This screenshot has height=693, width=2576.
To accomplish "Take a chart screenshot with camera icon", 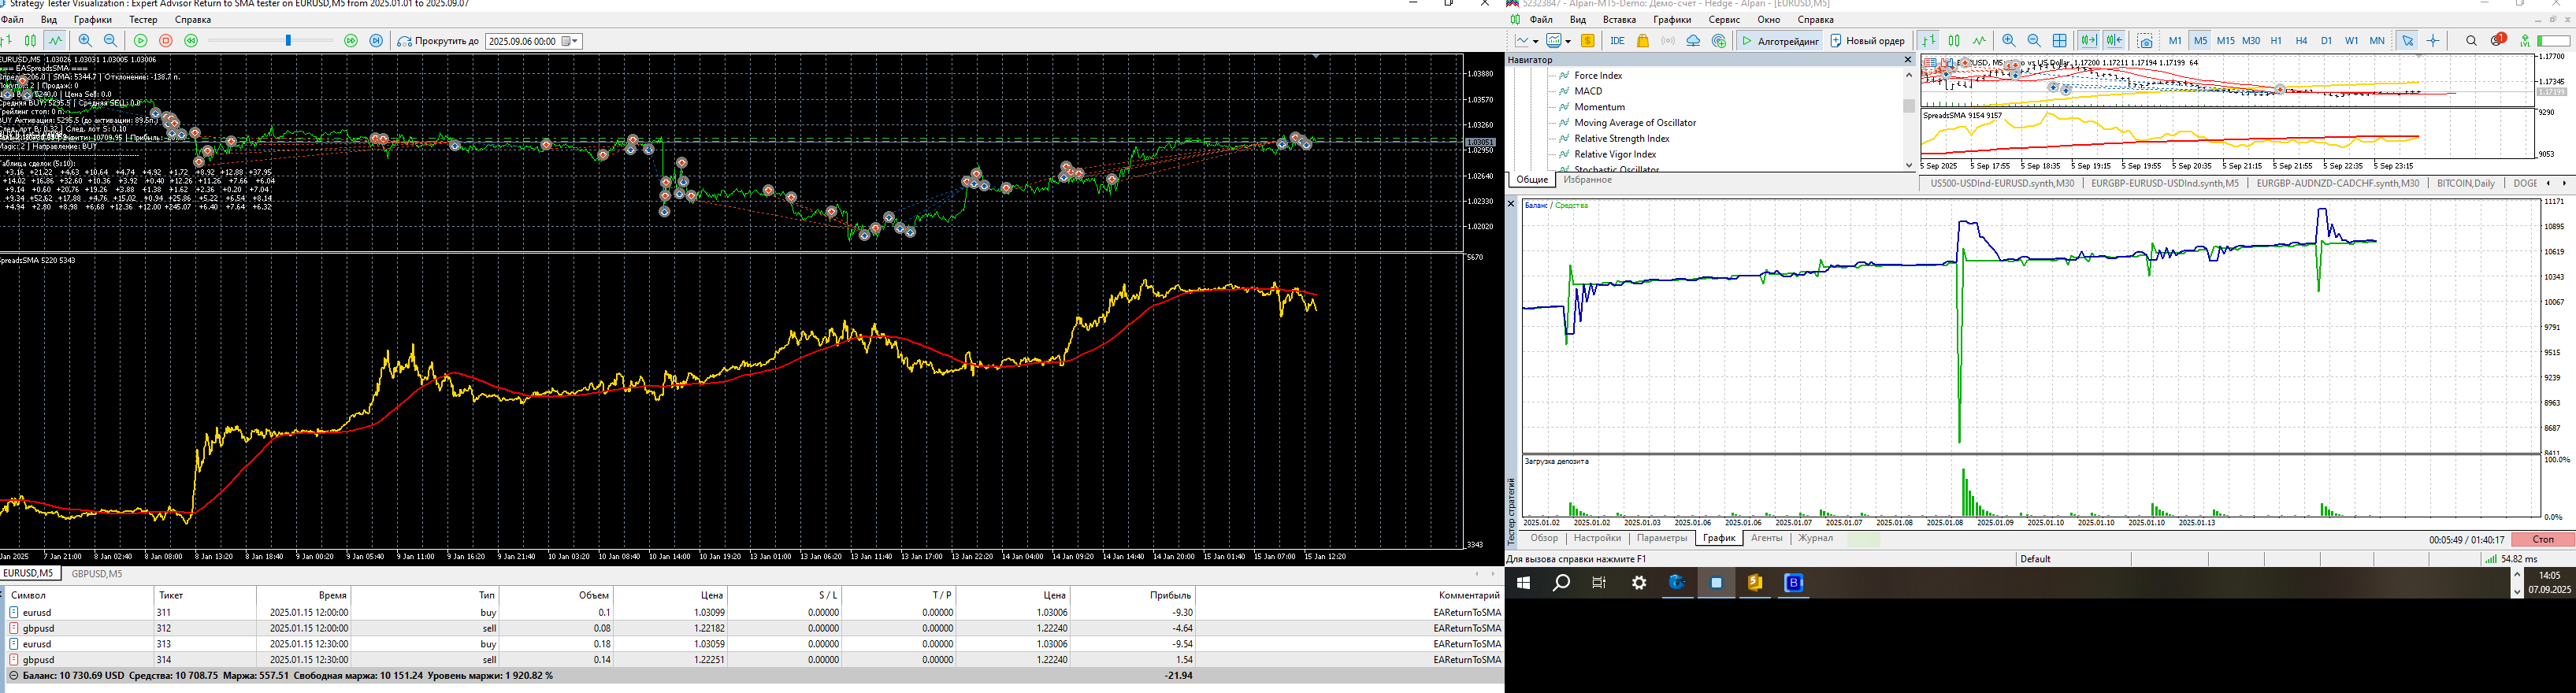I will point(2145,41).
